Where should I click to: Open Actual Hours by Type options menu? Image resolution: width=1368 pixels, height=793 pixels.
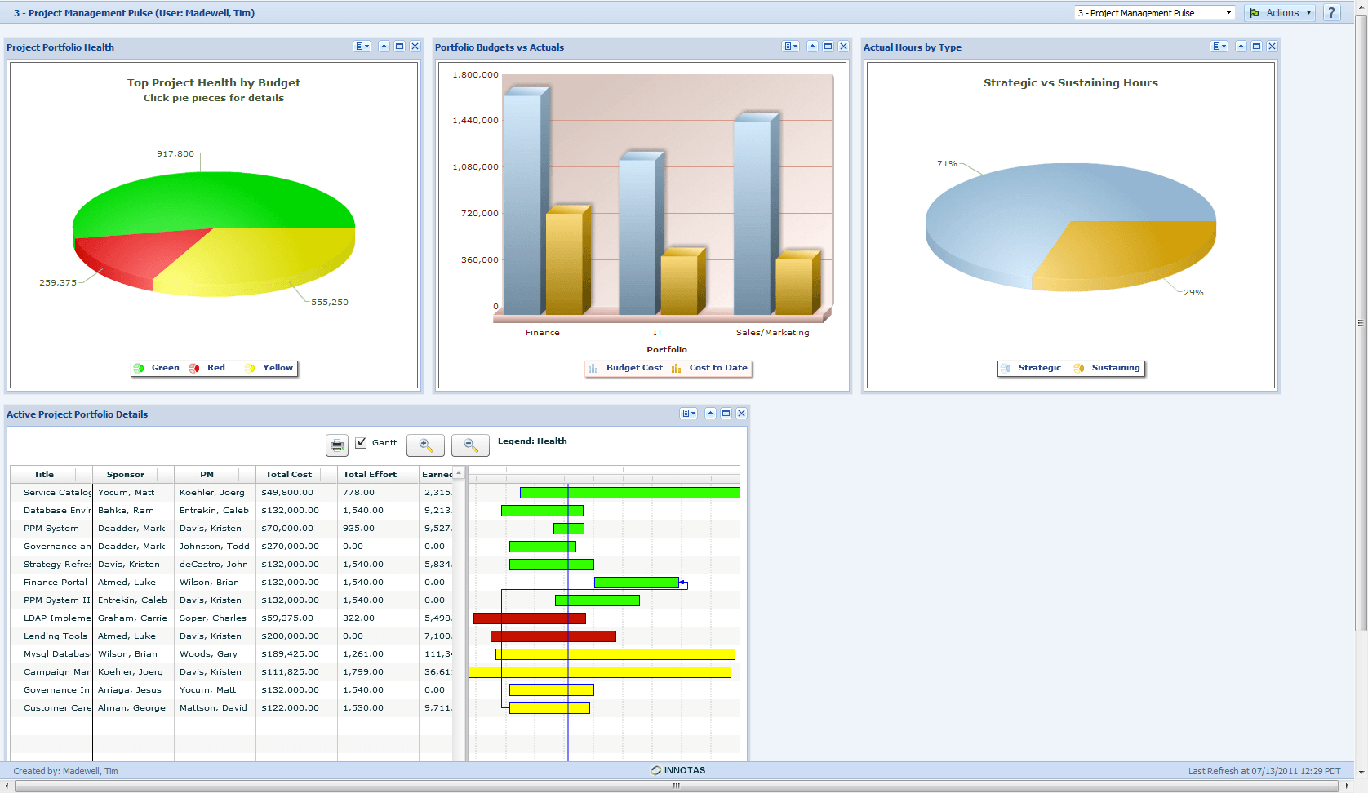coord(1219,47)
